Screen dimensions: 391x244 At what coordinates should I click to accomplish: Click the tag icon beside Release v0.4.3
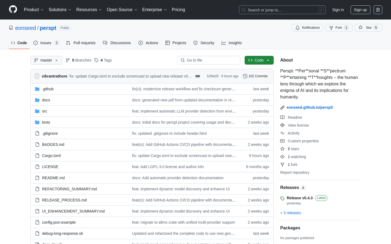(282, 198)
